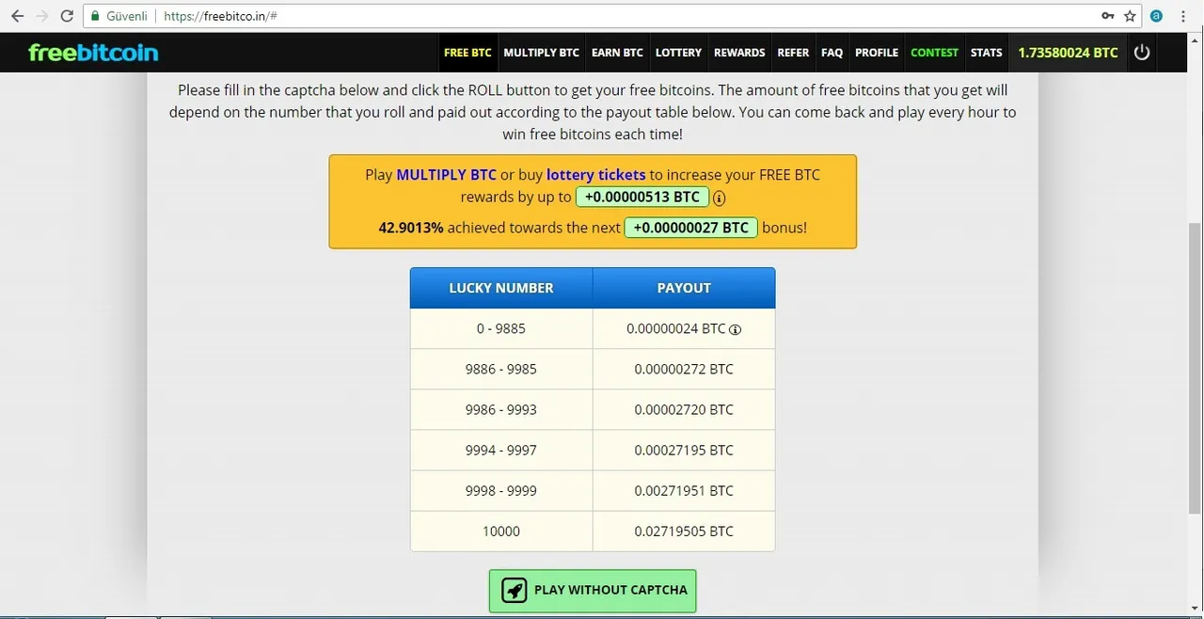1204x619 pixels.
Task: Click info icon beside +0.00000513 BTC
Action: (x=720, y=198)
